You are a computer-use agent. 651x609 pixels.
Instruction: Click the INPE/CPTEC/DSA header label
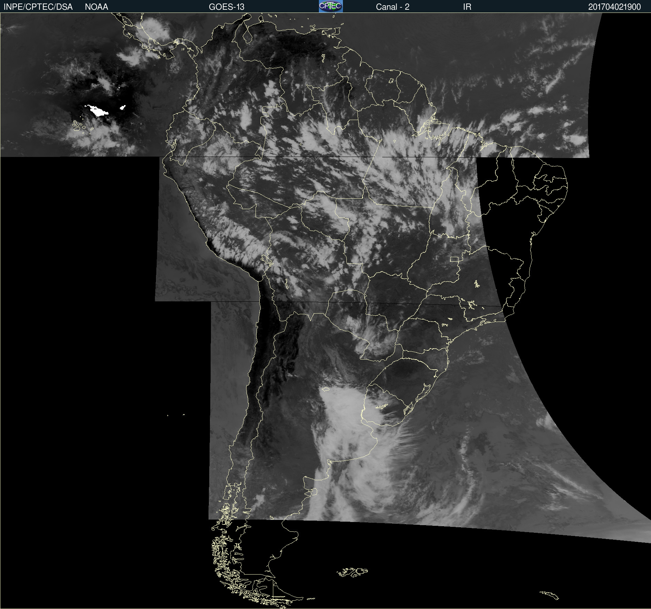pyautogui.click(x=38, y=7)
